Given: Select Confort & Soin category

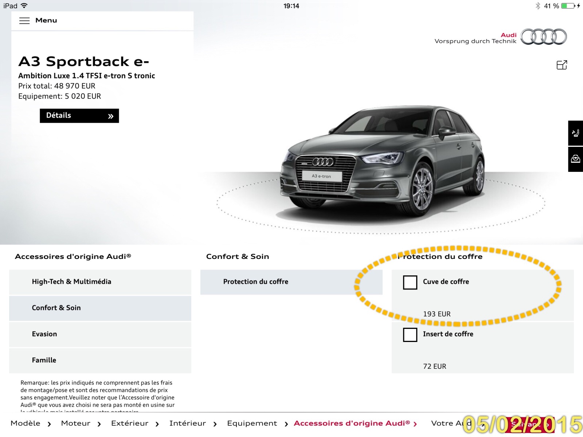Looking at the screenshot, I should [100, 308].
